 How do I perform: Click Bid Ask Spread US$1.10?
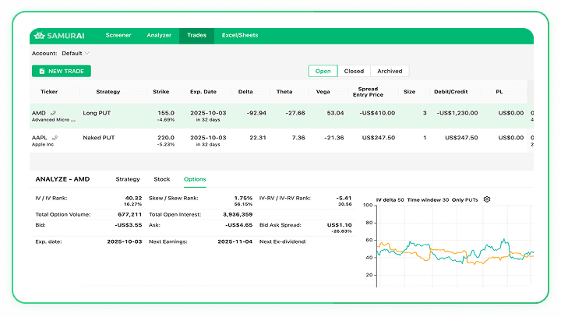click(339, 225)
